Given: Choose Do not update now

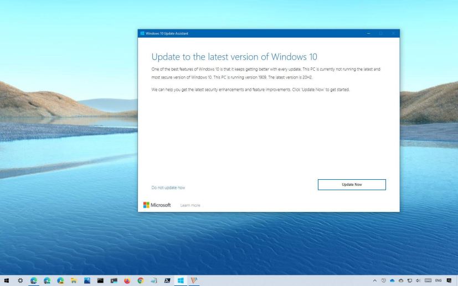Looking at the screenshot, I should [168, 188].
